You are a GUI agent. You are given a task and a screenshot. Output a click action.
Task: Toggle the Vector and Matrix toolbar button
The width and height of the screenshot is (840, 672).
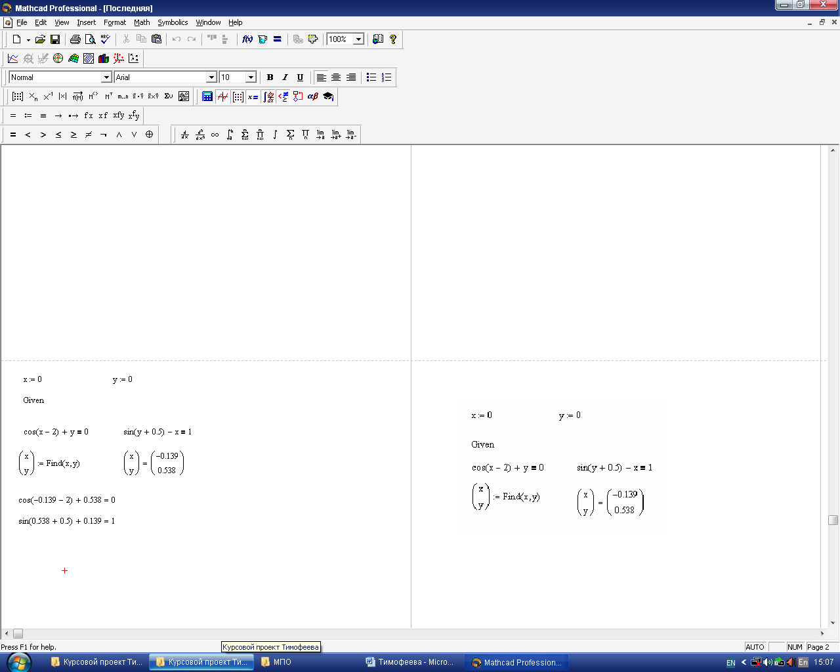[x=238, y=96]
